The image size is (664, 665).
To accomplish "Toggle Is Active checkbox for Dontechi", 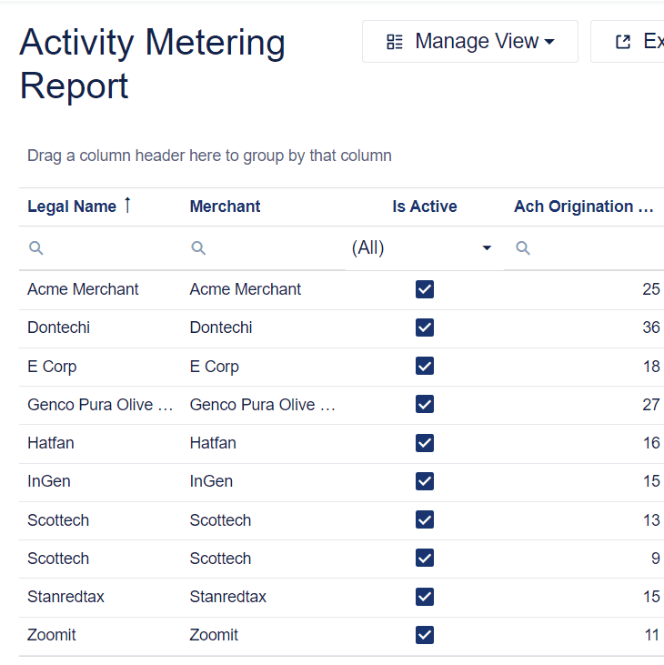I will pos(425,327).
